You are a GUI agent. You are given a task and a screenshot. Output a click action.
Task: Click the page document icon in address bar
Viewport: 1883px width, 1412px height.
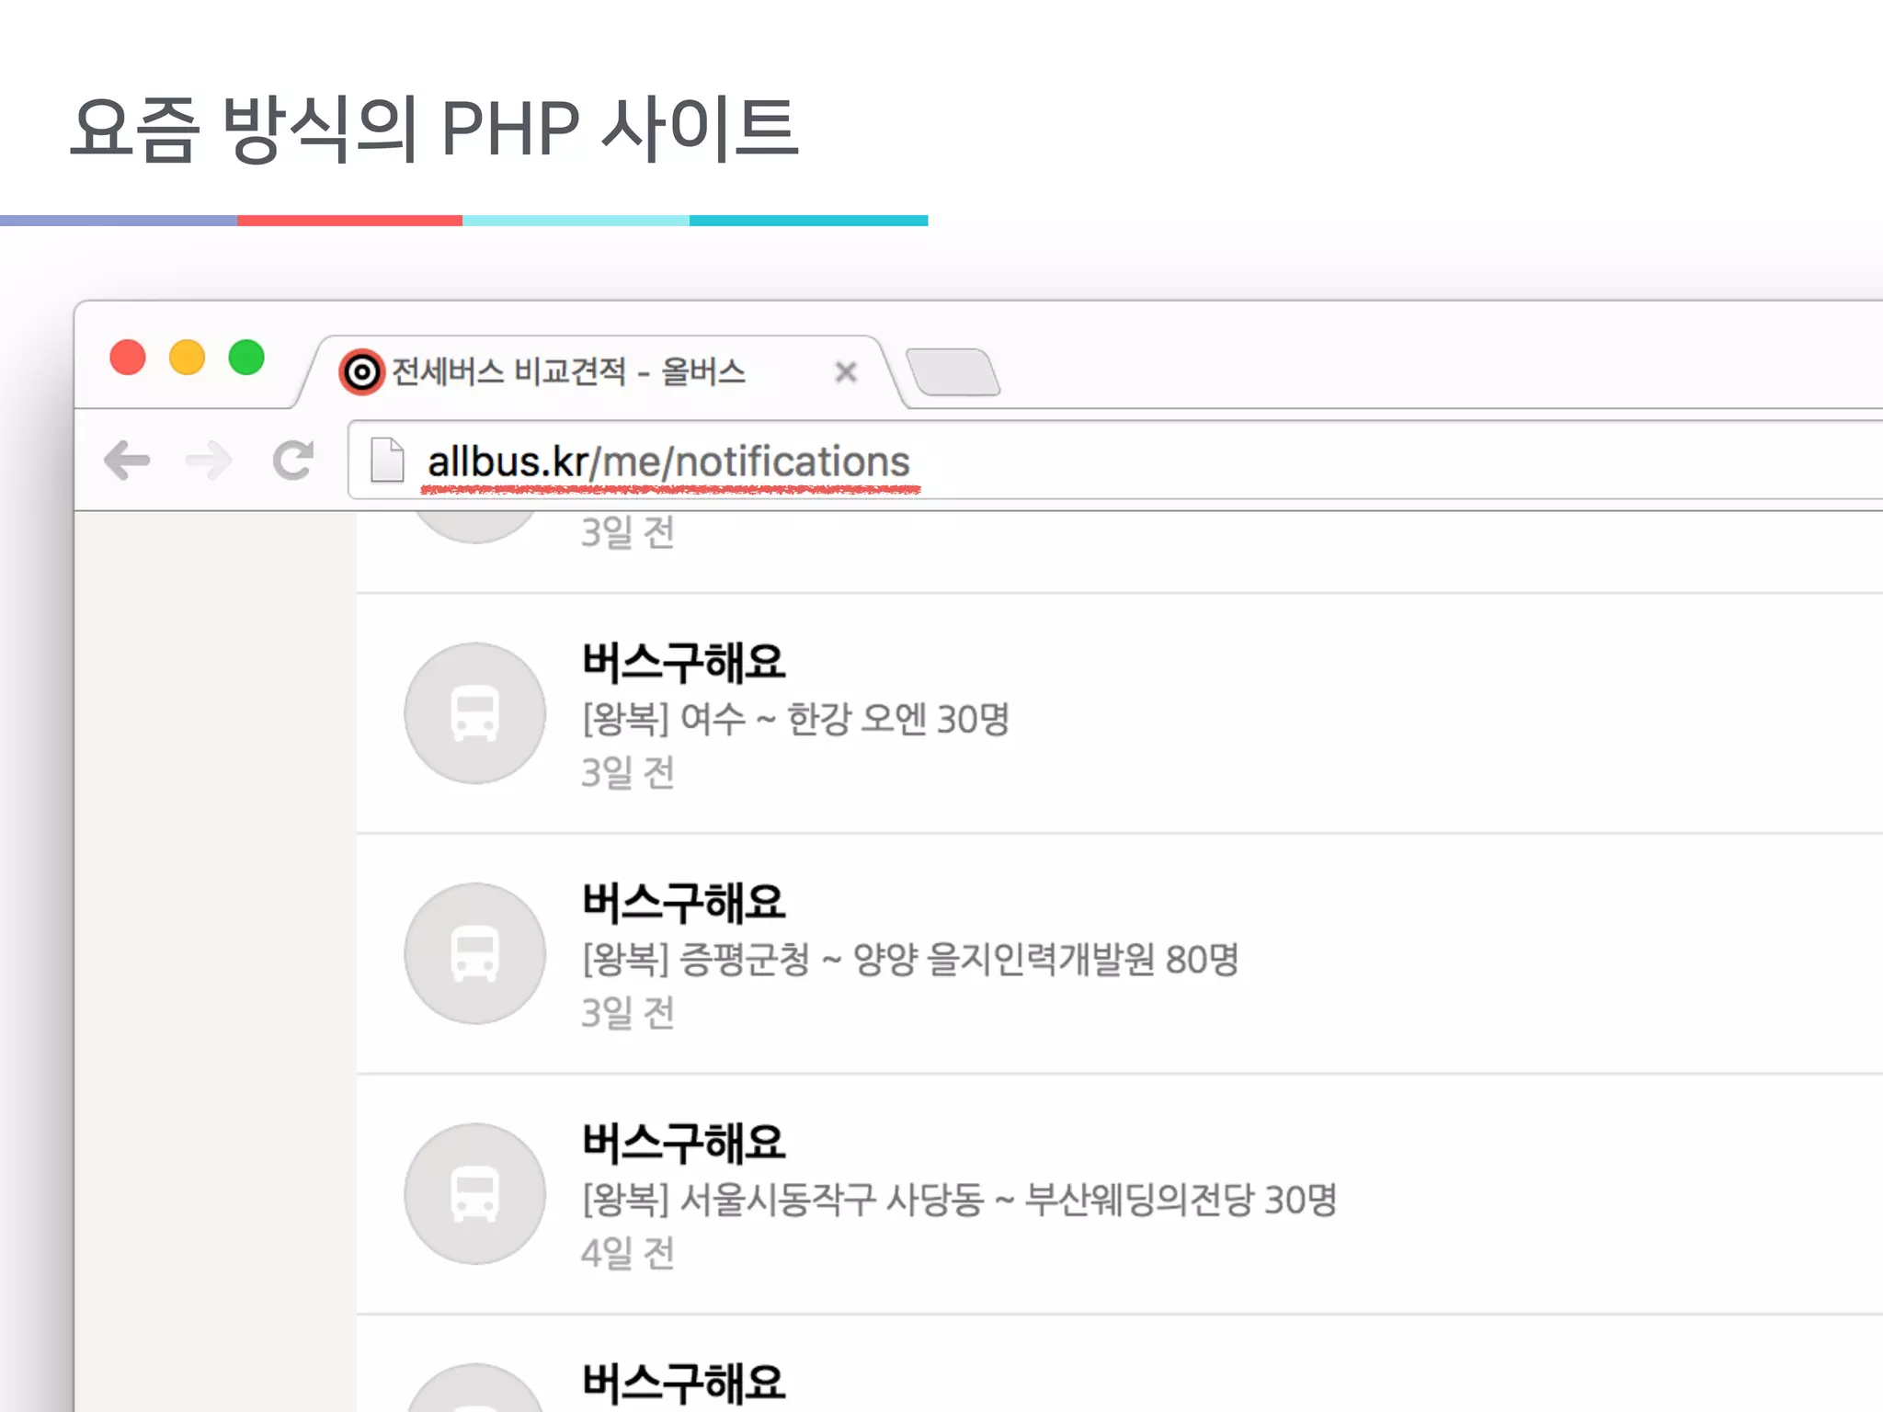tap(387, 460)
